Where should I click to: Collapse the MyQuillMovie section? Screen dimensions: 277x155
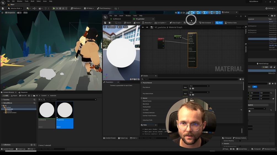pos(2,103)
